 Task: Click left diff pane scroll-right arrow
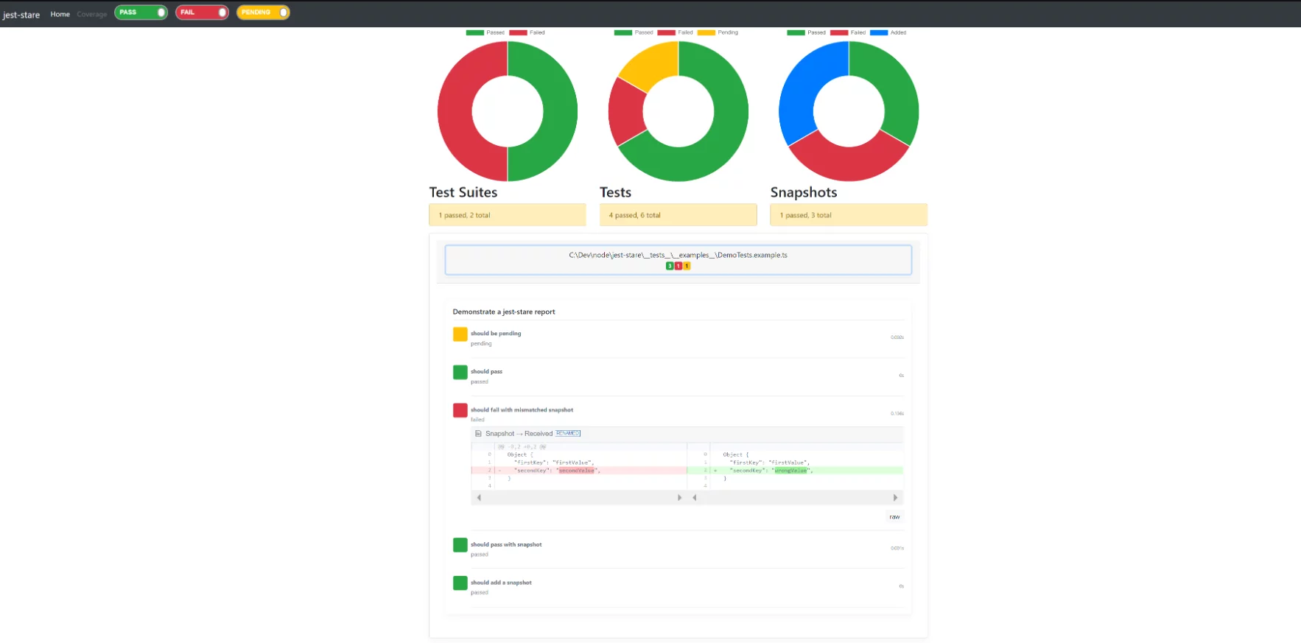click(679, 498)
